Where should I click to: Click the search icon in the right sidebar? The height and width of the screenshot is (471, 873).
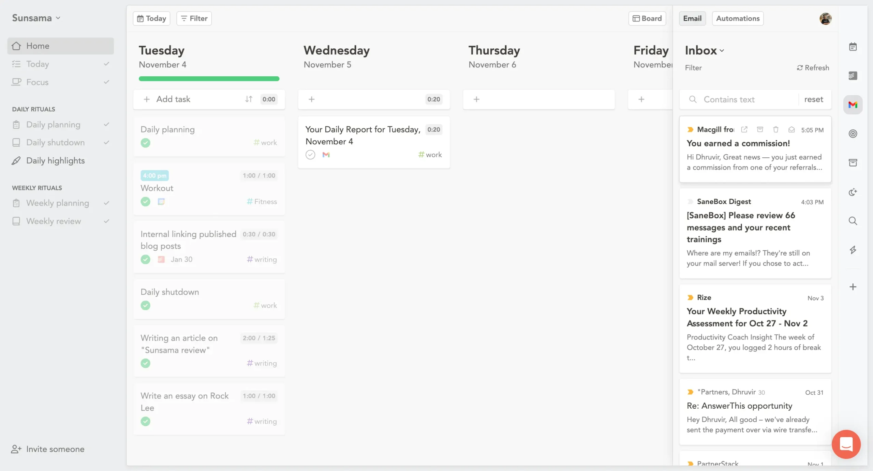[x=853, y=221]
